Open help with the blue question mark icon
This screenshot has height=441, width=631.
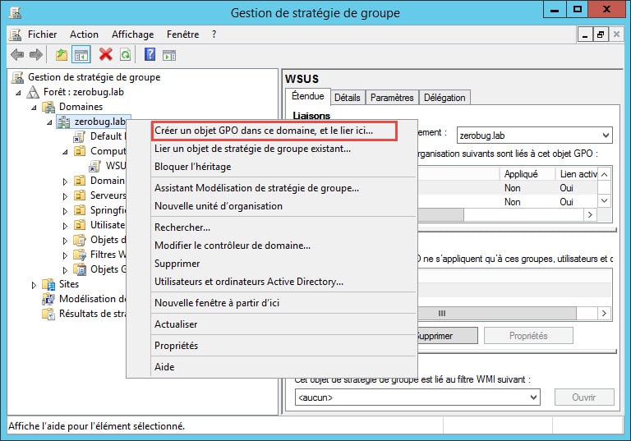tap(150, 55)
